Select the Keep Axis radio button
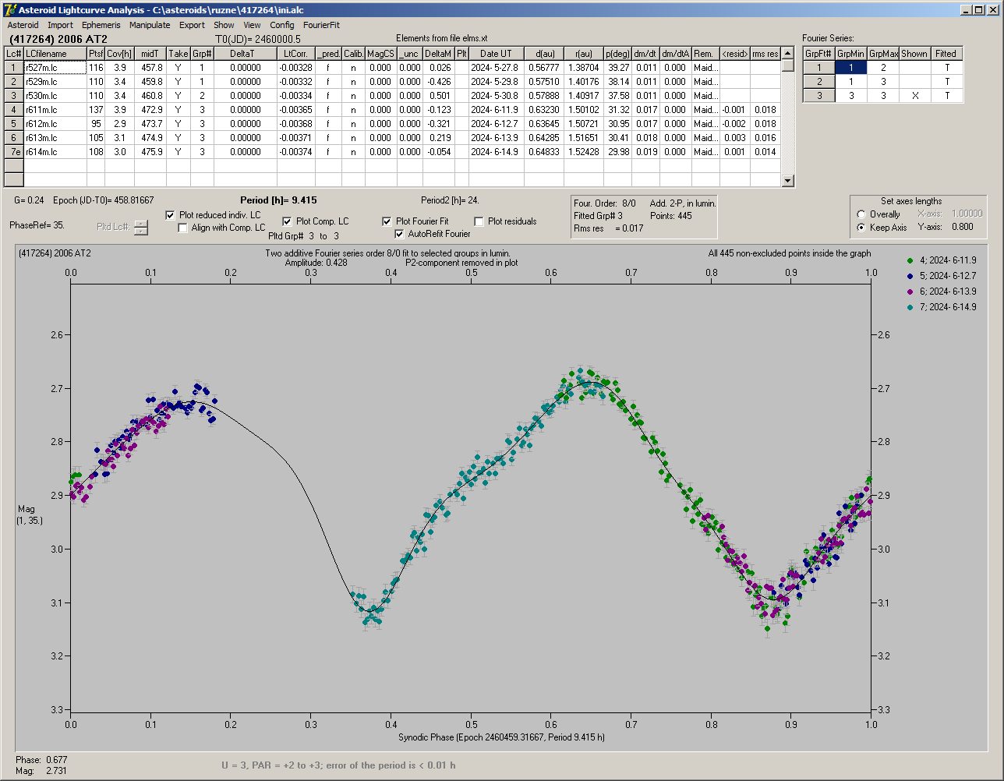Viewport: 1004px width, 781px height. (x=861, y=228)
